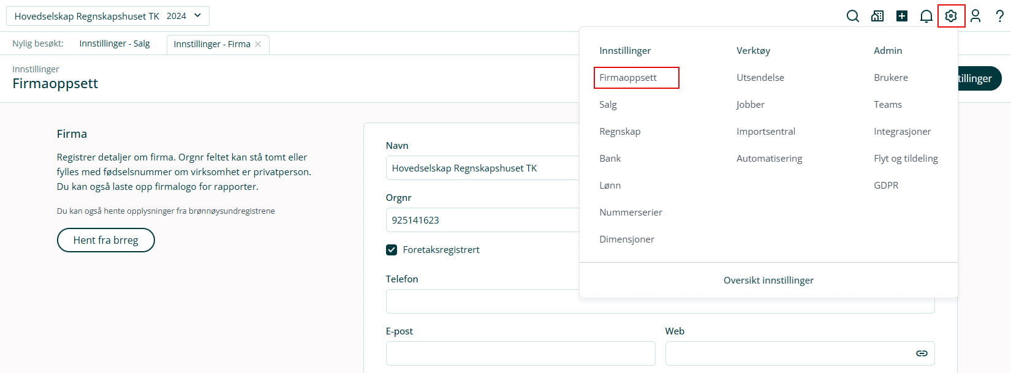Open Regnskap settings menu item
The height and width of the screenshot is (373, 1011).
619,132
